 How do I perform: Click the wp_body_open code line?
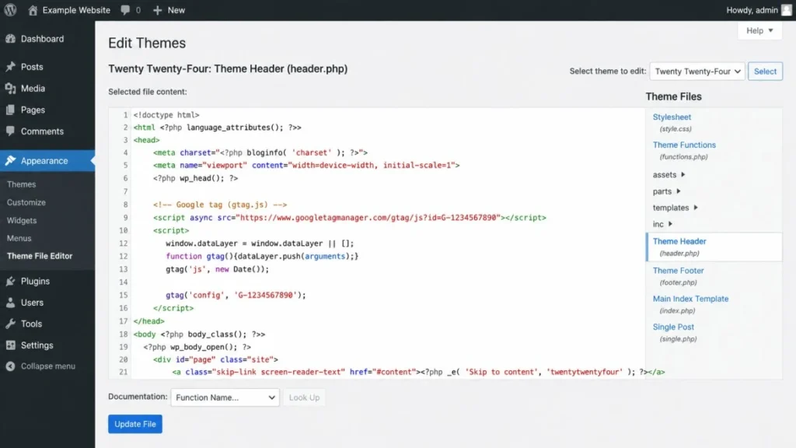point(197,347)
